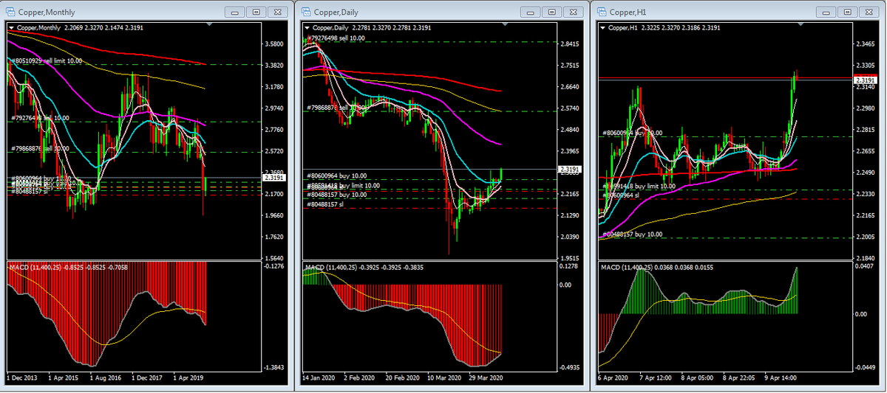Open the dropdown arrow beside Copper,Daily header
The width and height of the screenshot is (887, 393).
(307, 28)
